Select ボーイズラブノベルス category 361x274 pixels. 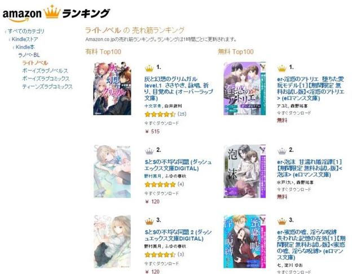[45, 71]
